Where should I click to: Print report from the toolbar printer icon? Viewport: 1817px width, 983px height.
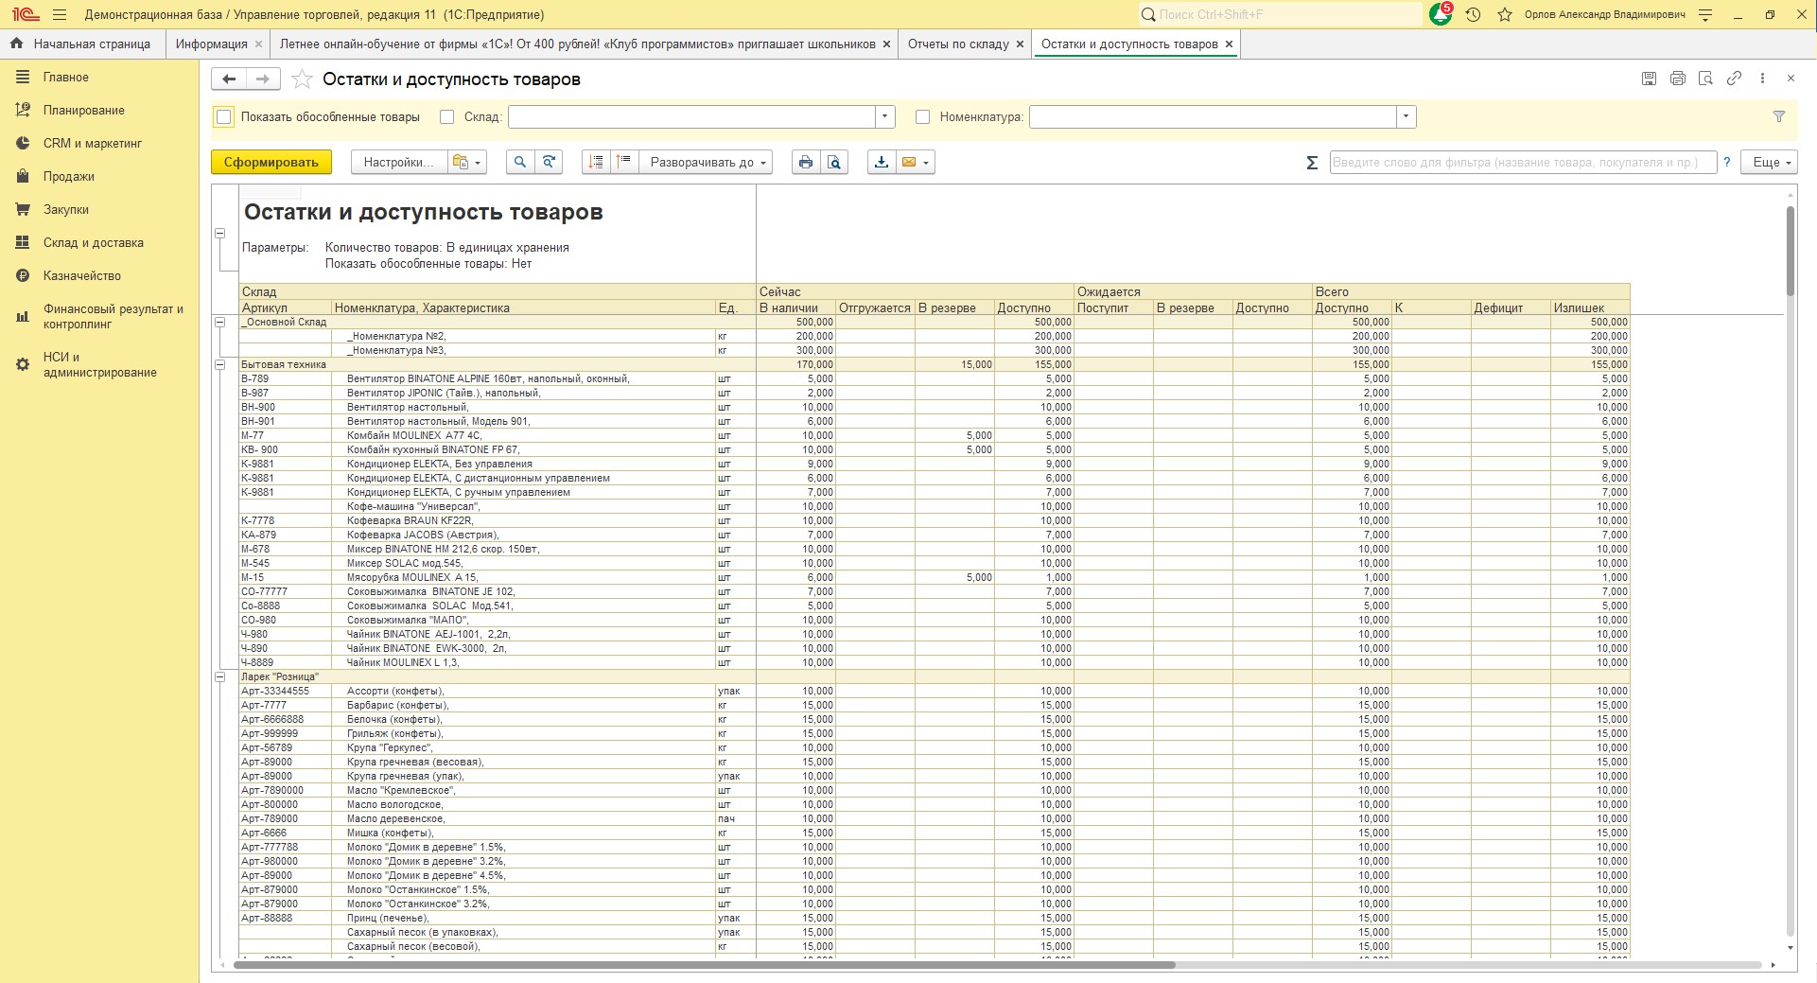click(x=805, y=162)
